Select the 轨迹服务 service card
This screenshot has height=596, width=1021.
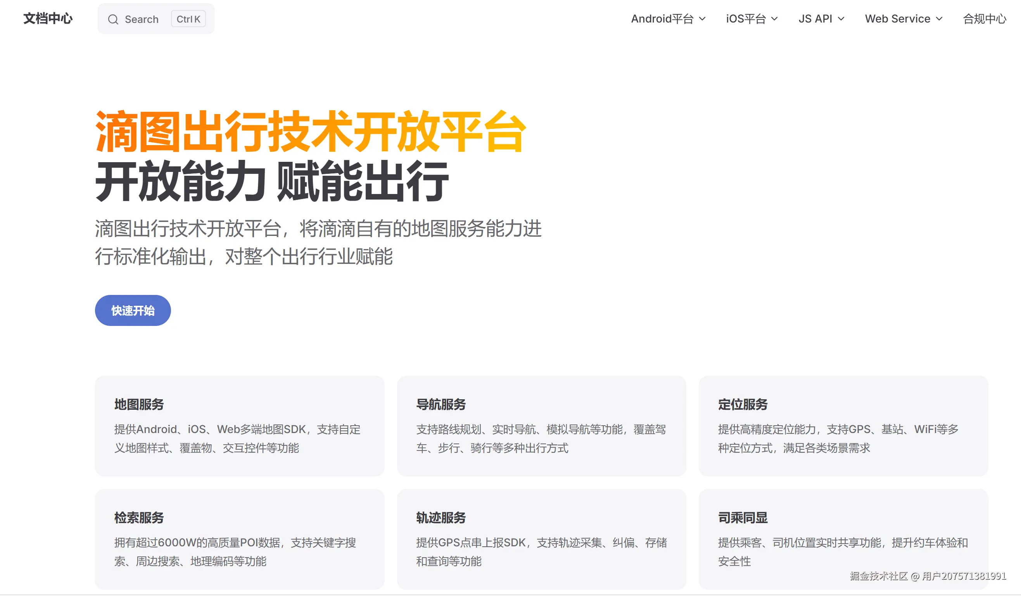541,539
